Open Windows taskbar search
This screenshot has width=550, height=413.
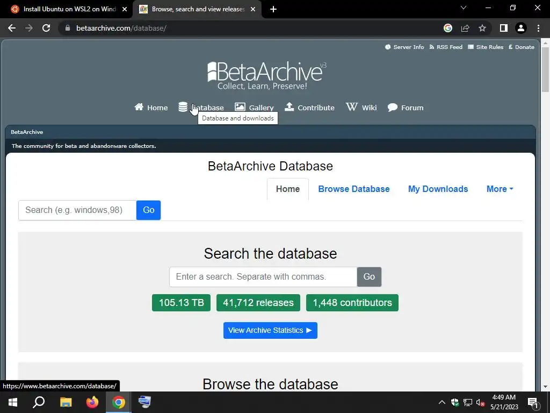click(39, 402)
